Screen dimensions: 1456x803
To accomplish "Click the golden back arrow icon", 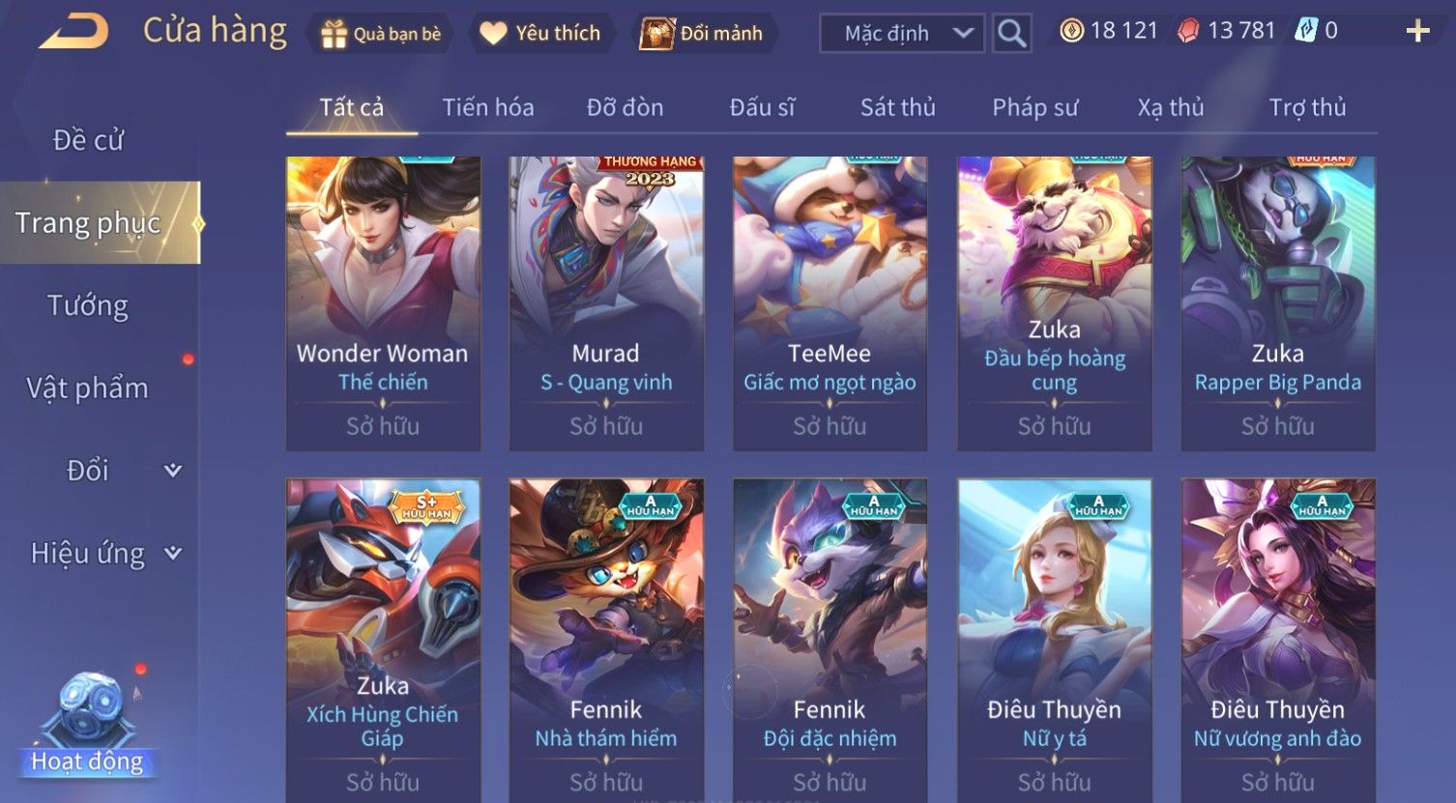I will pyautogui.click(x=73, y=33).
